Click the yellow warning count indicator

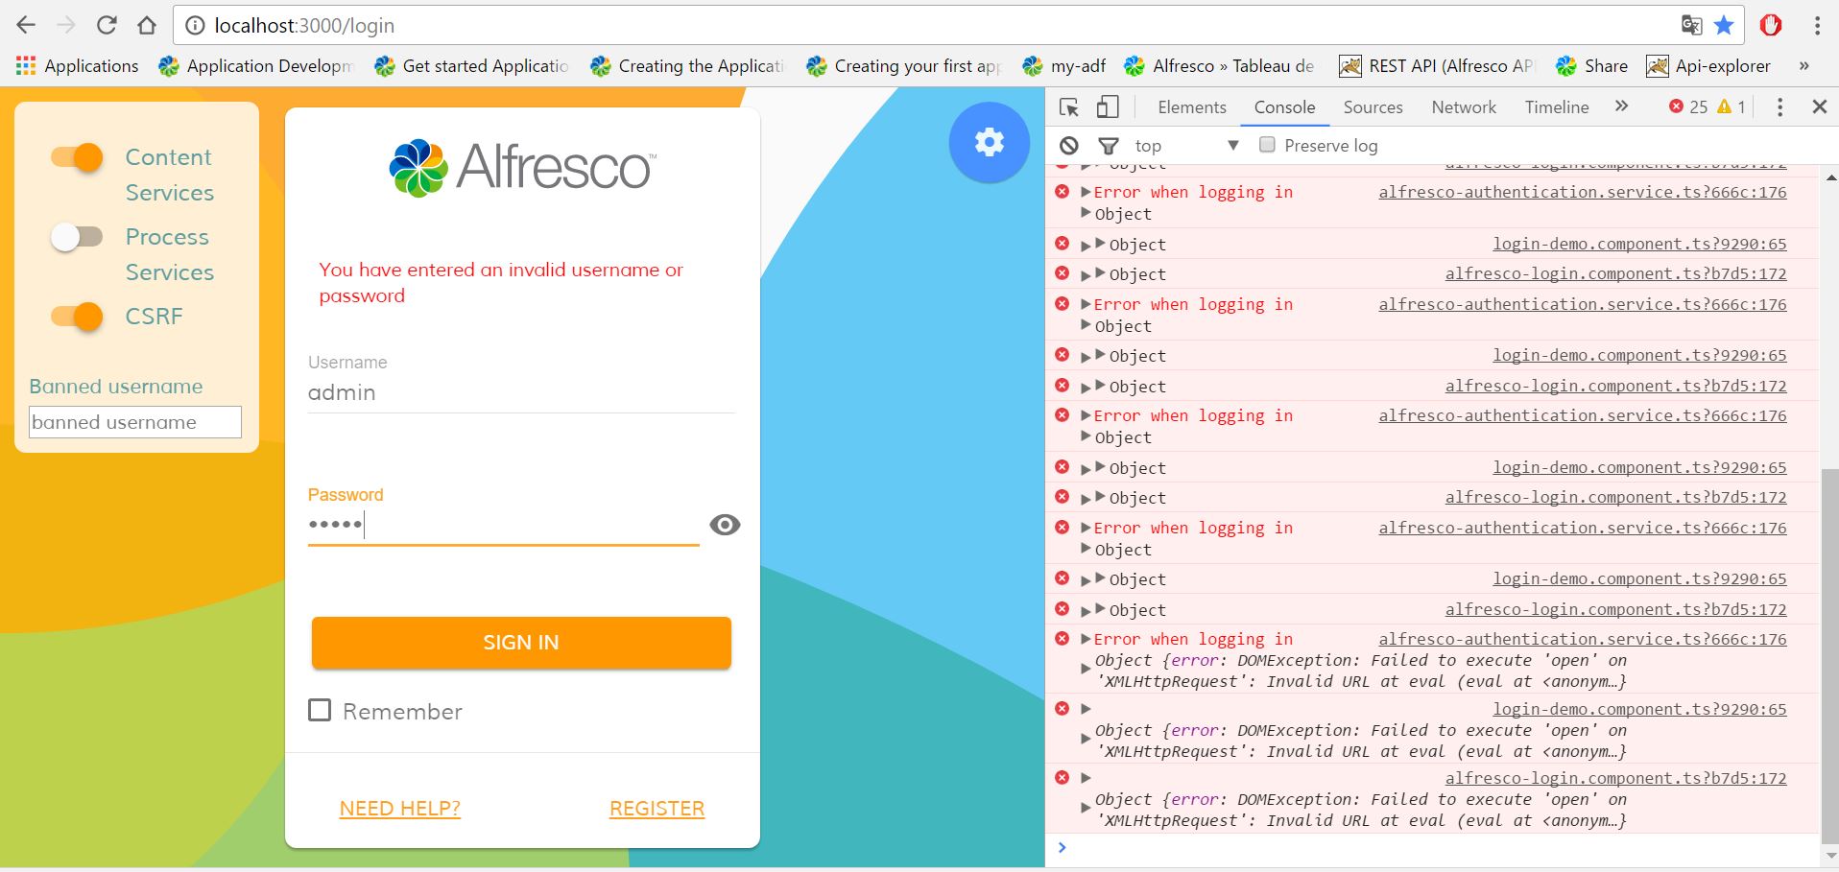pos(1732,106)
